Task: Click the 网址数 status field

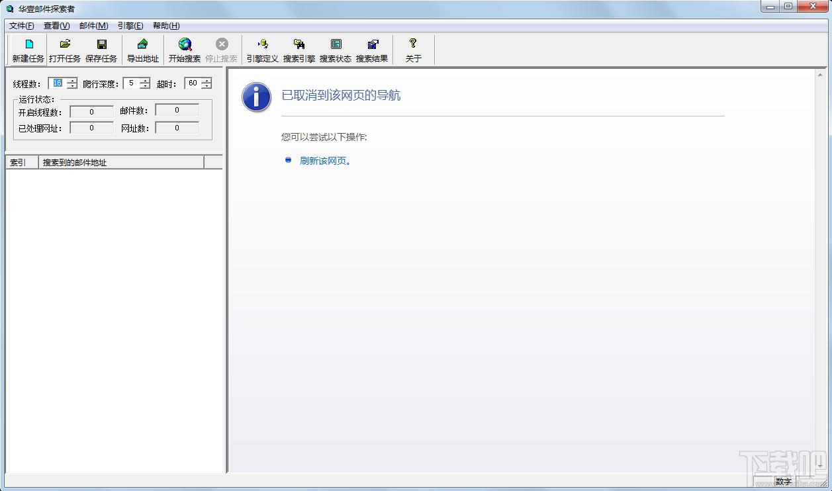Action: coord(177,128)
